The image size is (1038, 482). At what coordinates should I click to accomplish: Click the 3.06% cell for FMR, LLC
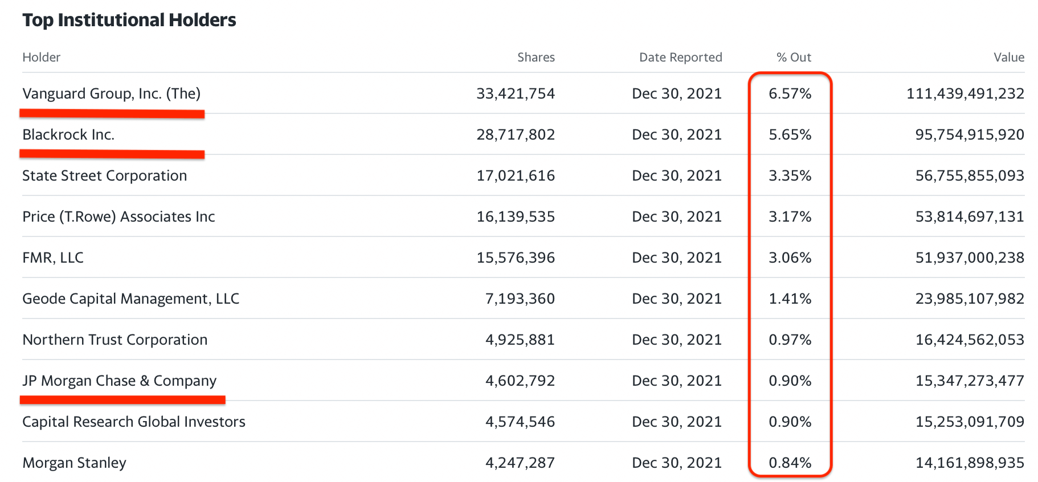(790, 258)
